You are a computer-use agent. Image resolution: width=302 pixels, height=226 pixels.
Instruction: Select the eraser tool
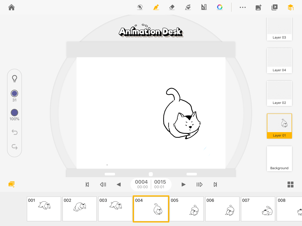[172, 7]
